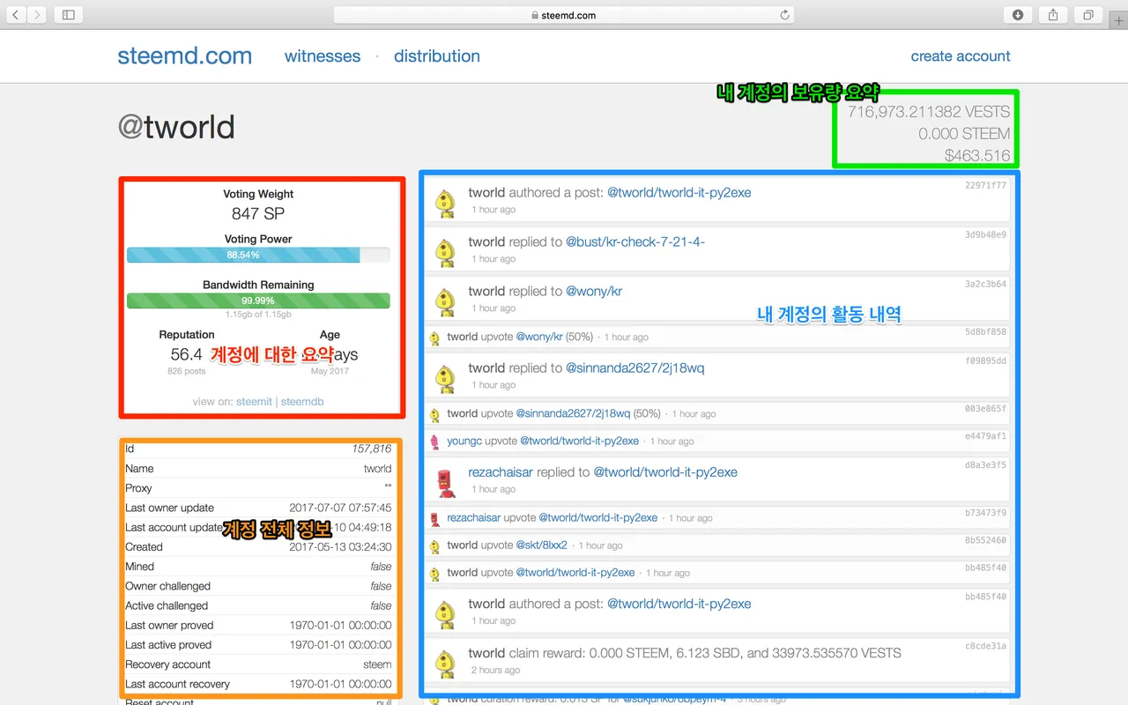Open transaction hash e4479af1
The image size is (1128, 705).
click(985, 436)
